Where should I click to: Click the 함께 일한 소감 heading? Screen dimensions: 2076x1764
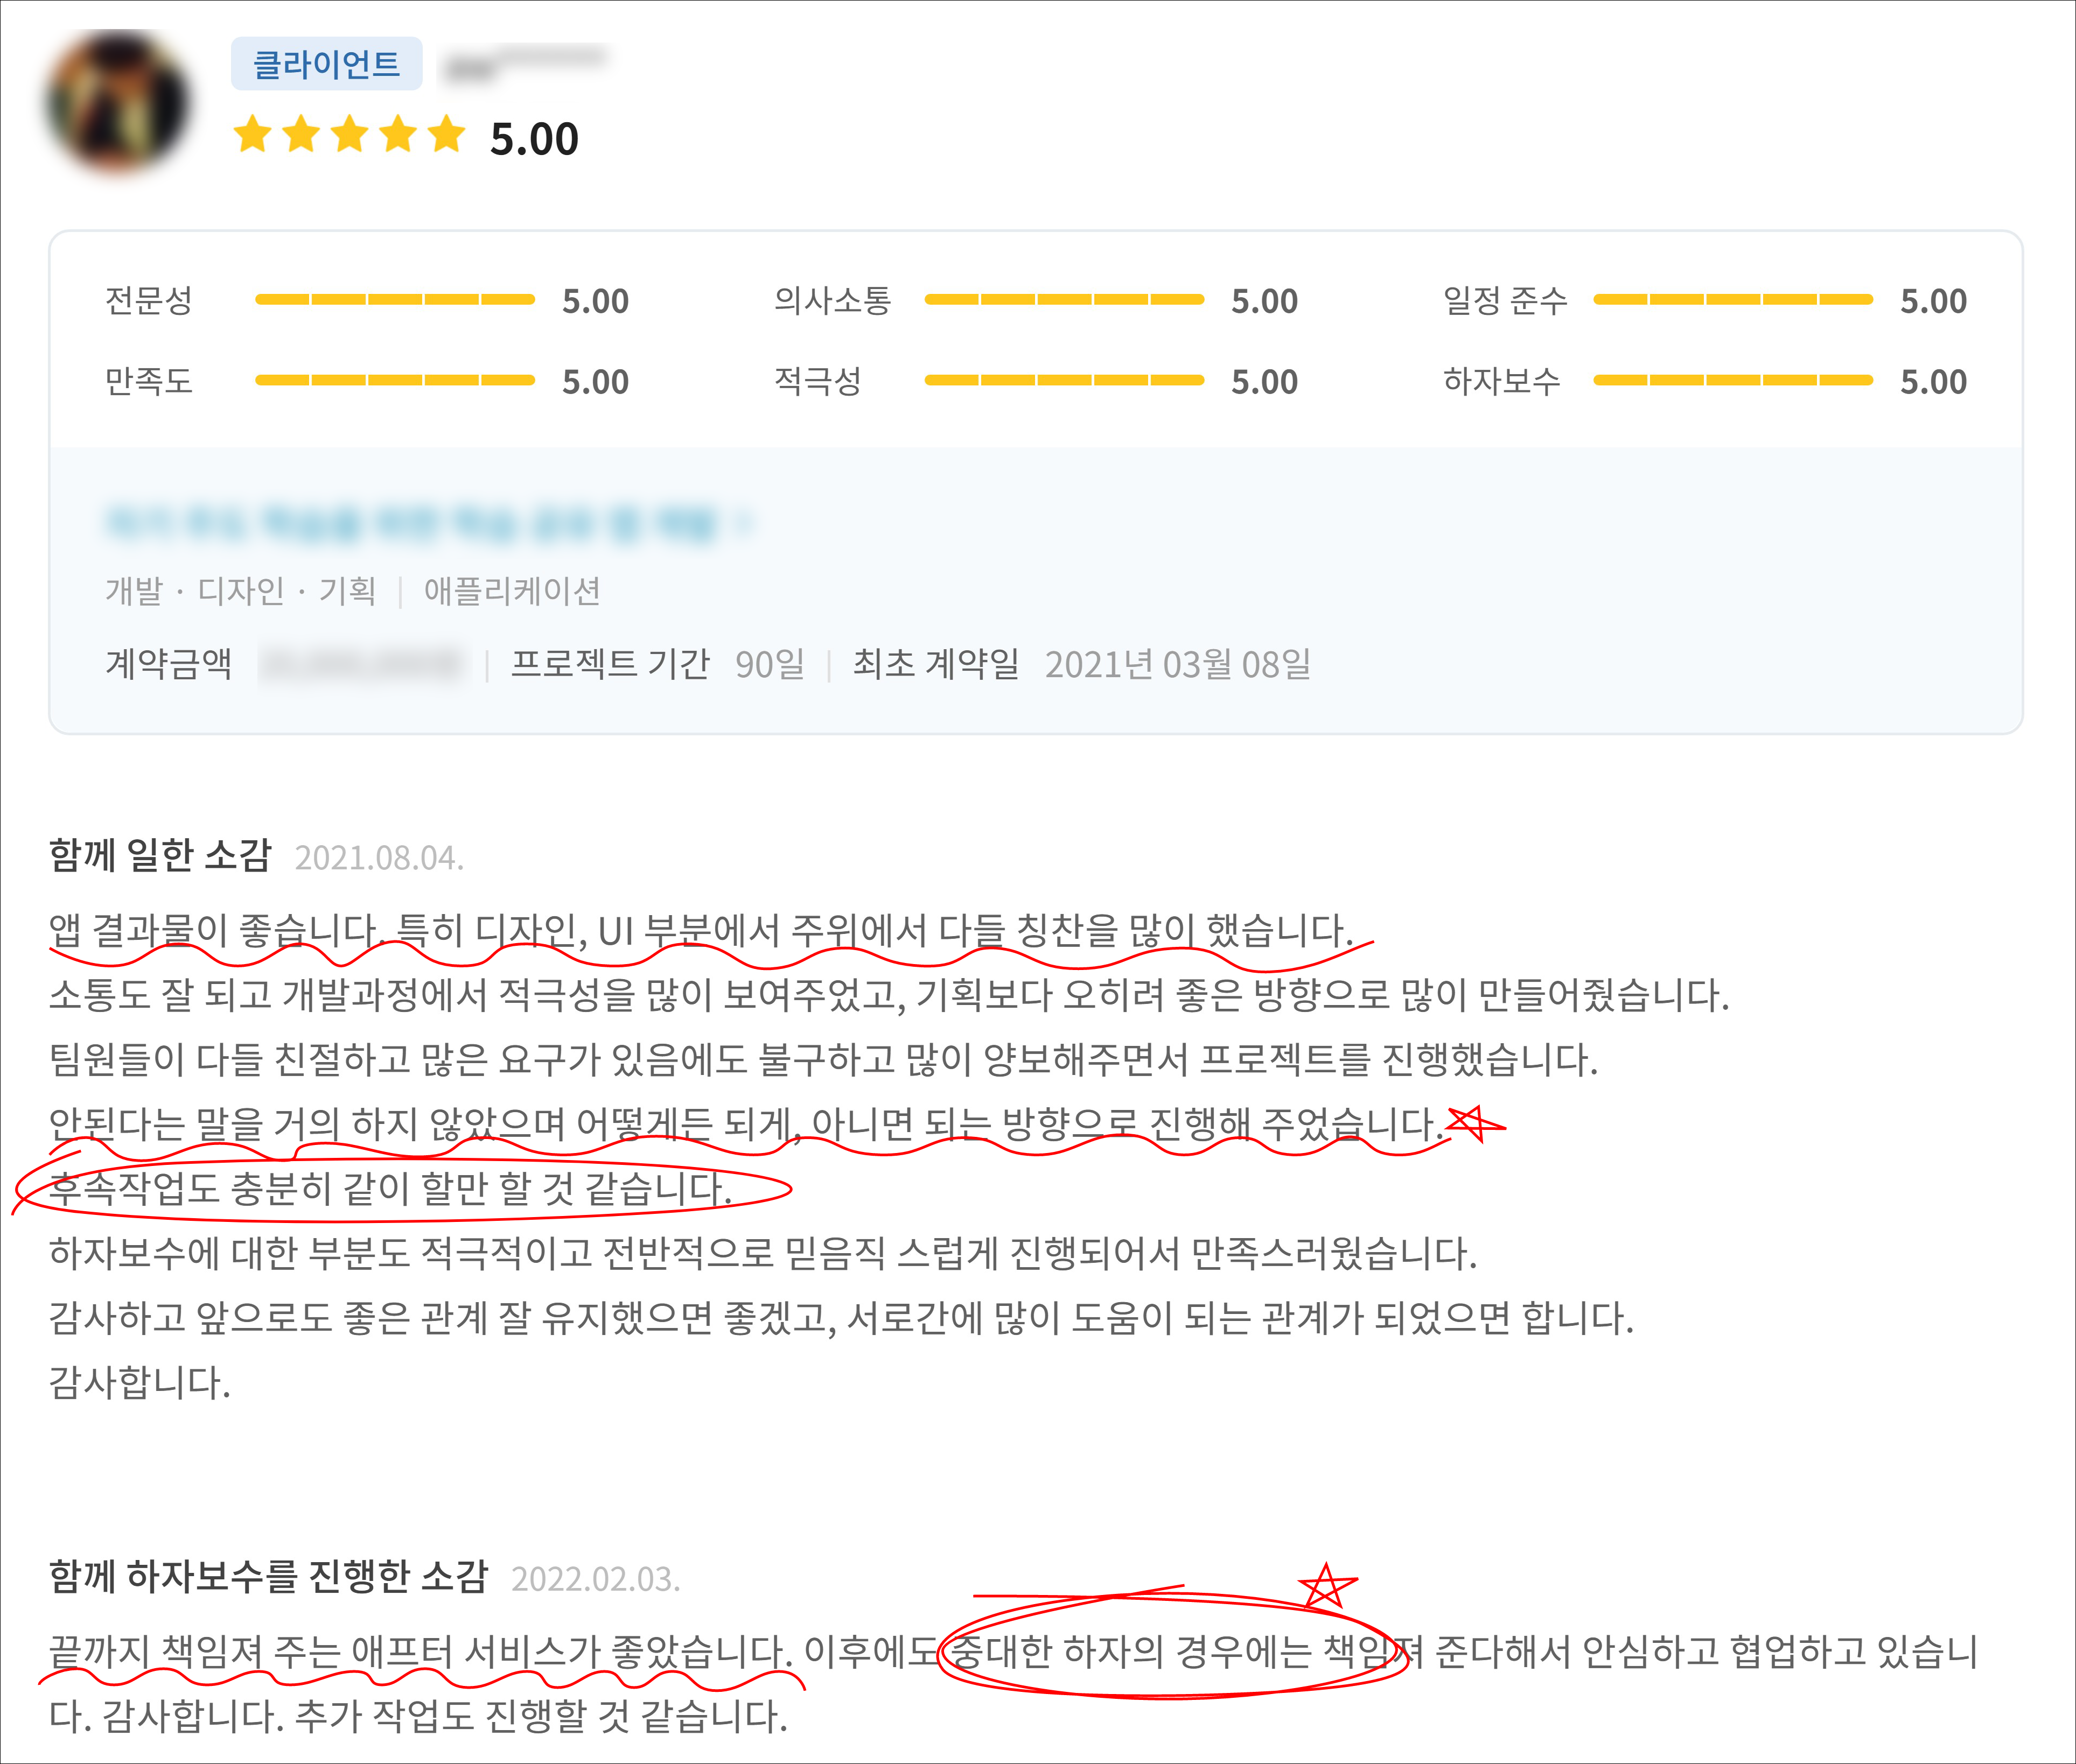[x=160, y=855]
